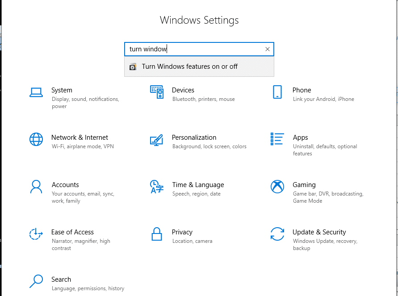Viewport: 398px width, 296px height.
Task: Open the Gaming category title
Action: click(x=304, y=185)
